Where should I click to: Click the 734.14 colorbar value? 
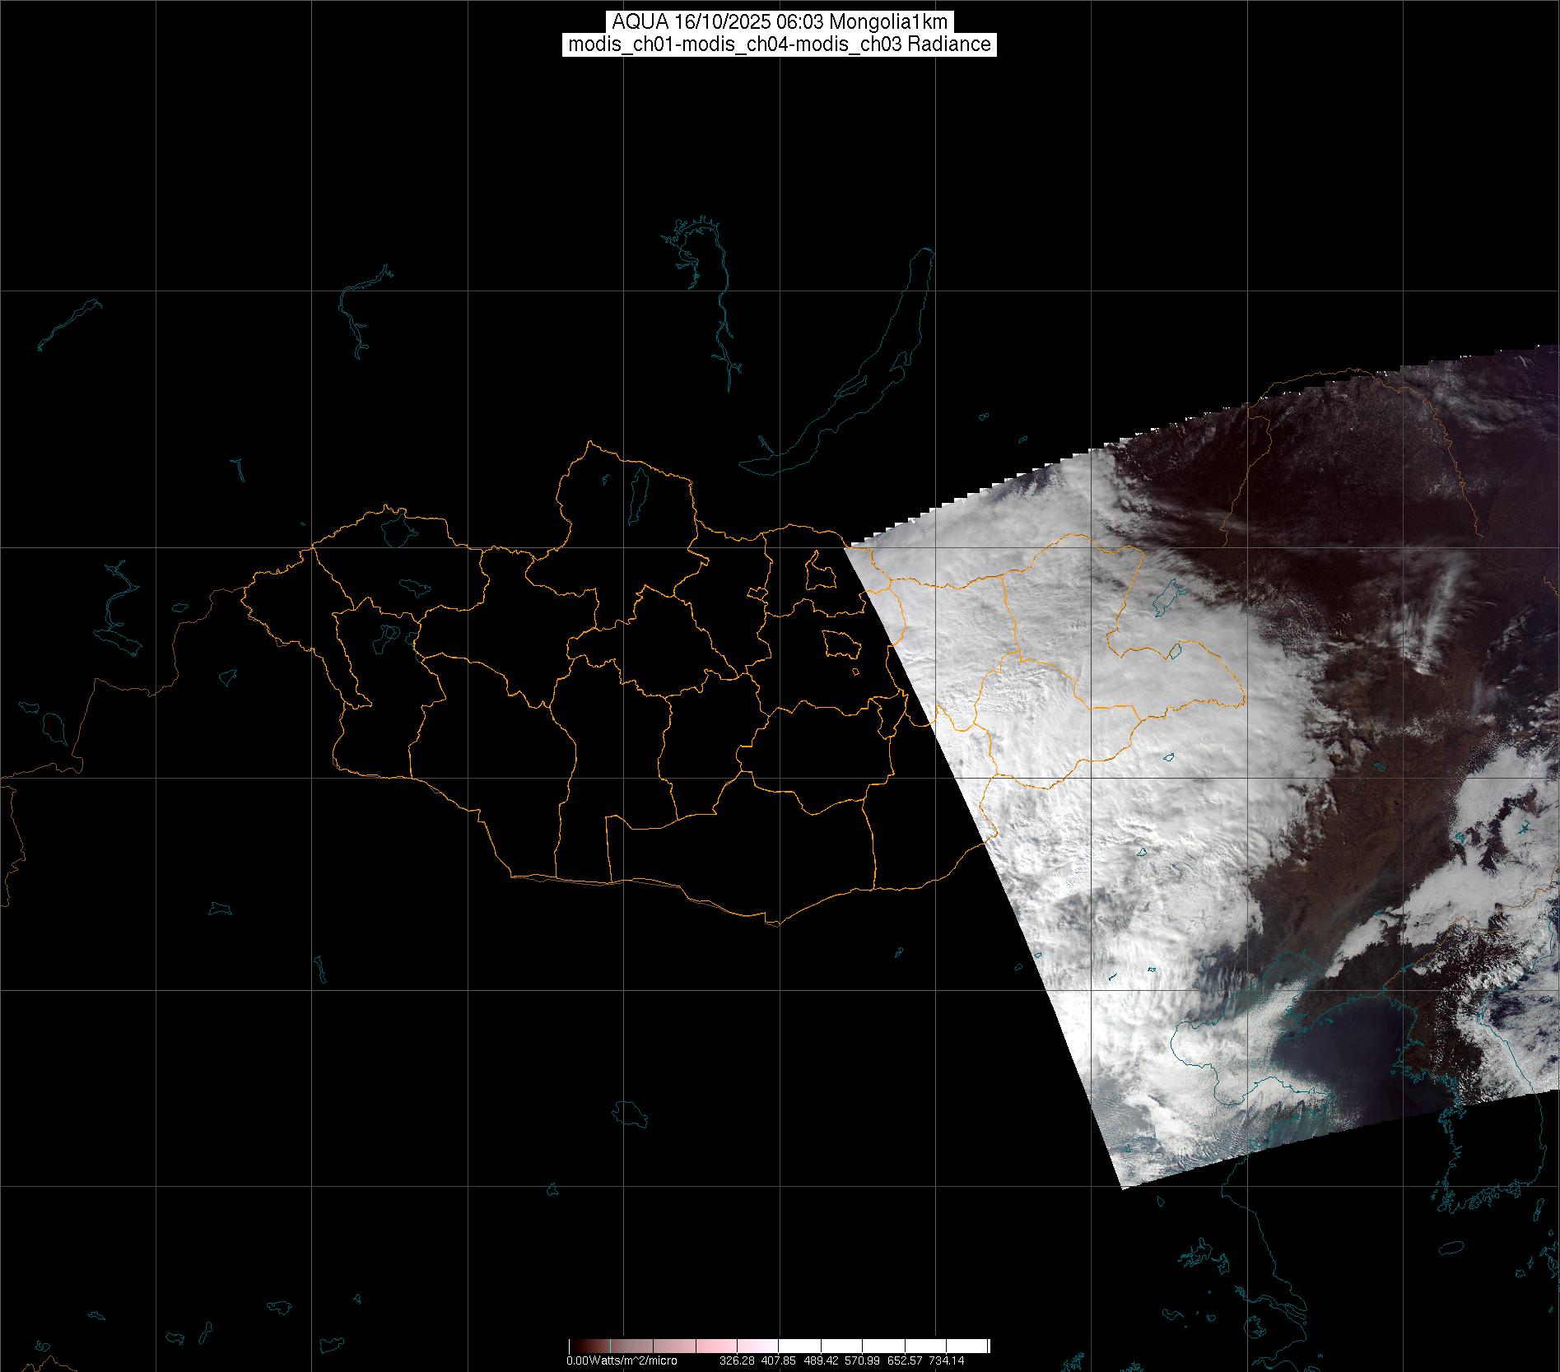946,1360
